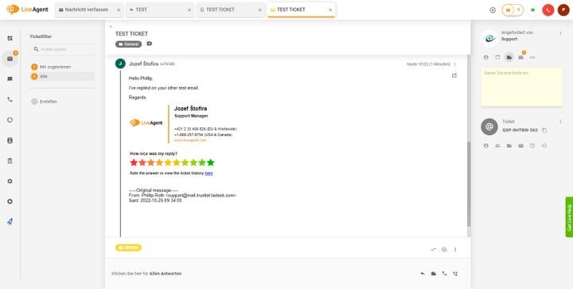This screenshot has width=573, height=289.
Task: Click the gray @ ticket avatar
Action: coord(489,127)
